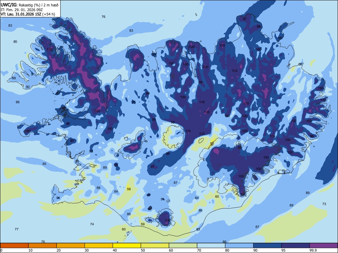Click the 90–95 dark blue legend swatch
Screen dimensions: 338x253
coord(267,246)
